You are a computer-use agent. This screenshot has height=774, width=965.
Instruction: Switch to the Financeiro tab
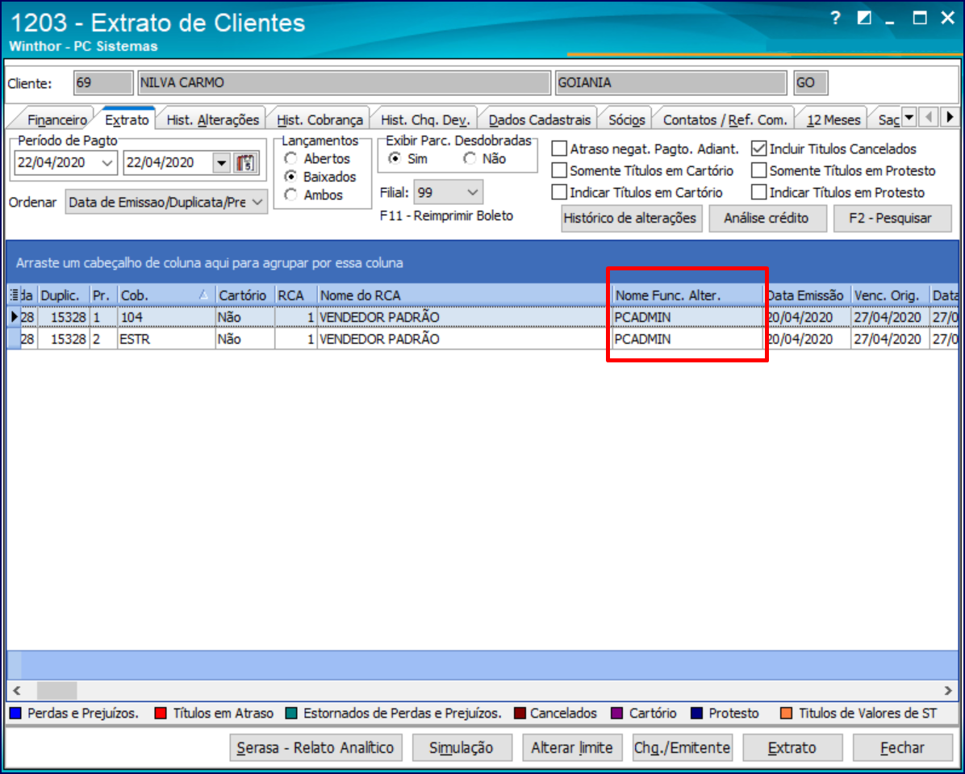pos(57,120)
